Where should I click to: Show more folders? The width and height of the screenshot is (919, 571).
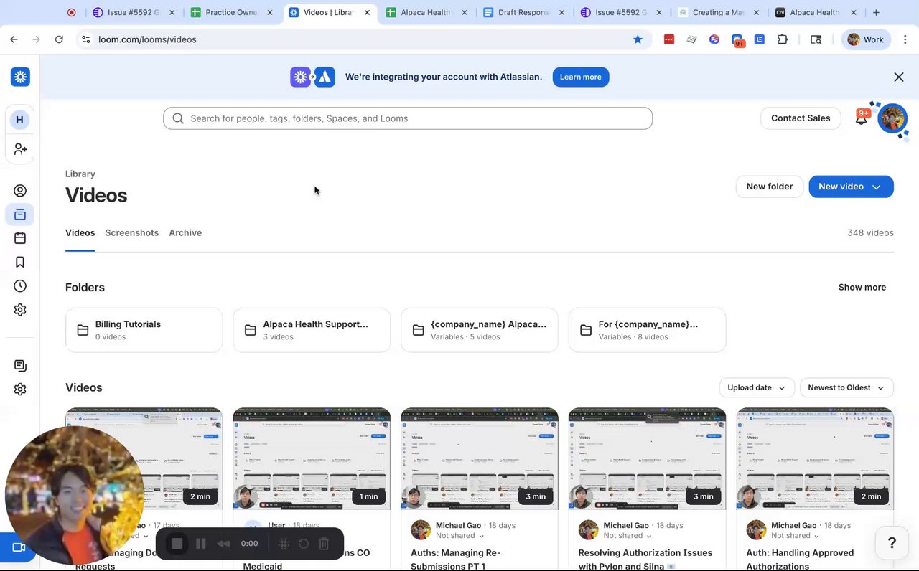(x=862, y=287)
